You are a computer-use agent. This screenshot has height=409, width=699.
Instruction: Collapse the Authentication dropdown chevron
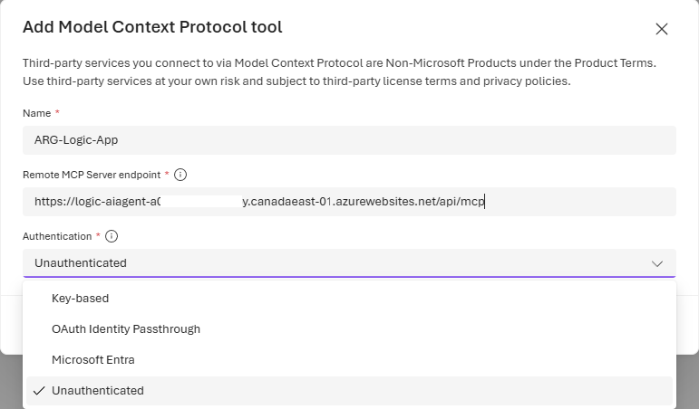657,263
